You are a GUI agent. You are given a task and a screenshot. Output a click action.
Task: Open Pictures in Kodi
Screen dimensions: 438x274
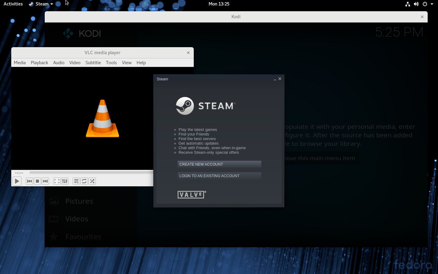pyautogui.click(x=79, y=201)
